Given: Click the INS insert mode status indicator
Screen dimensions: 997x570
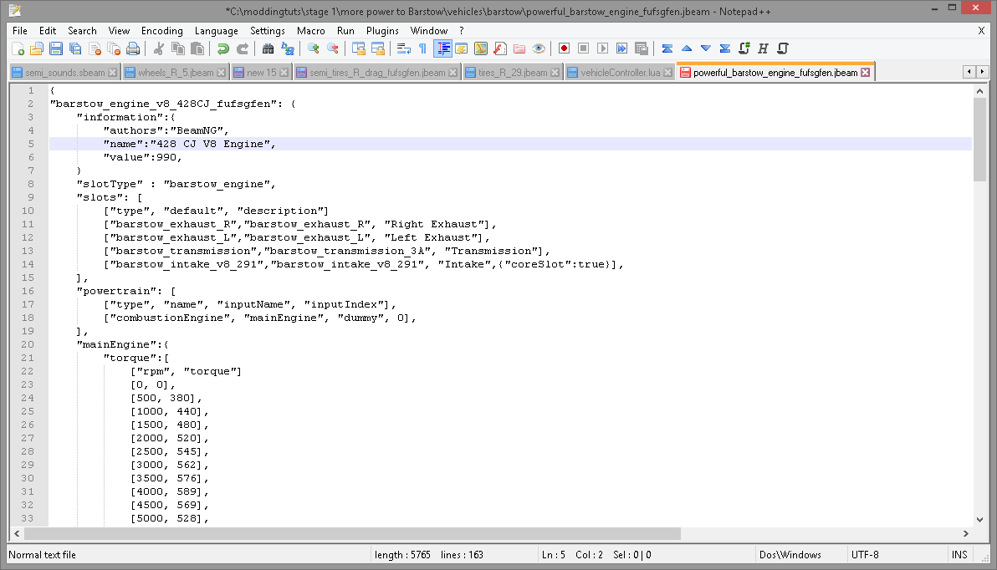Looking at the screenshot, I should click(x=959, y=555).
